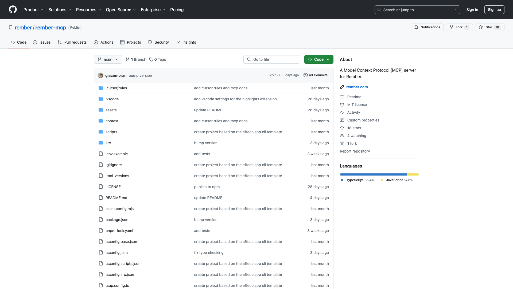
Task: Click the Insights graph icon
Action: tap(178, 42)
